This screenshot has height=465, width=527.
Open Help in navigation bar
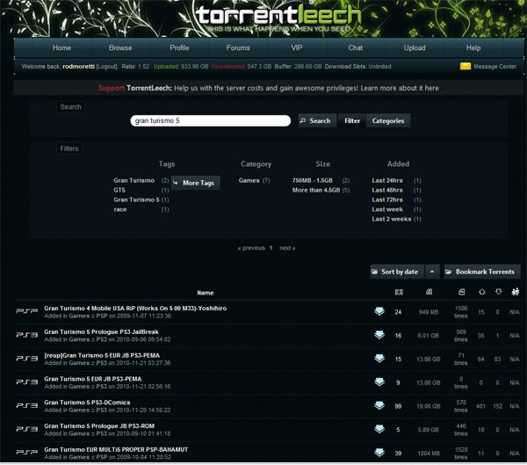coord(473,47)
